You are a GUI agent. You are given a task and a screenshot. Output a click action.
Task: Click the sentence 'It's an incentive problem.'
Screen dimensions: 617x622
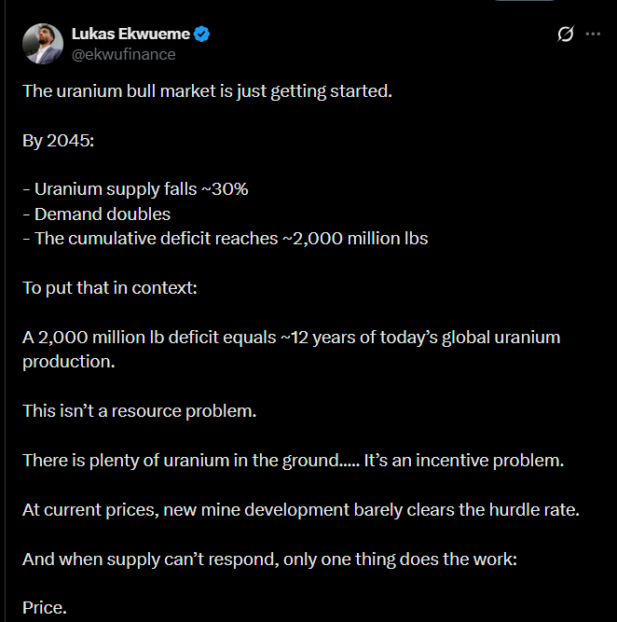pos(464,461)
